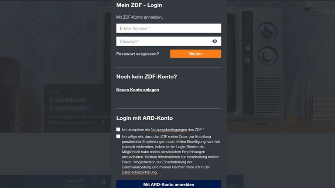335x188 pixels.
Task: Toggle password visibility eye icon
Action: tap(215, 41)
